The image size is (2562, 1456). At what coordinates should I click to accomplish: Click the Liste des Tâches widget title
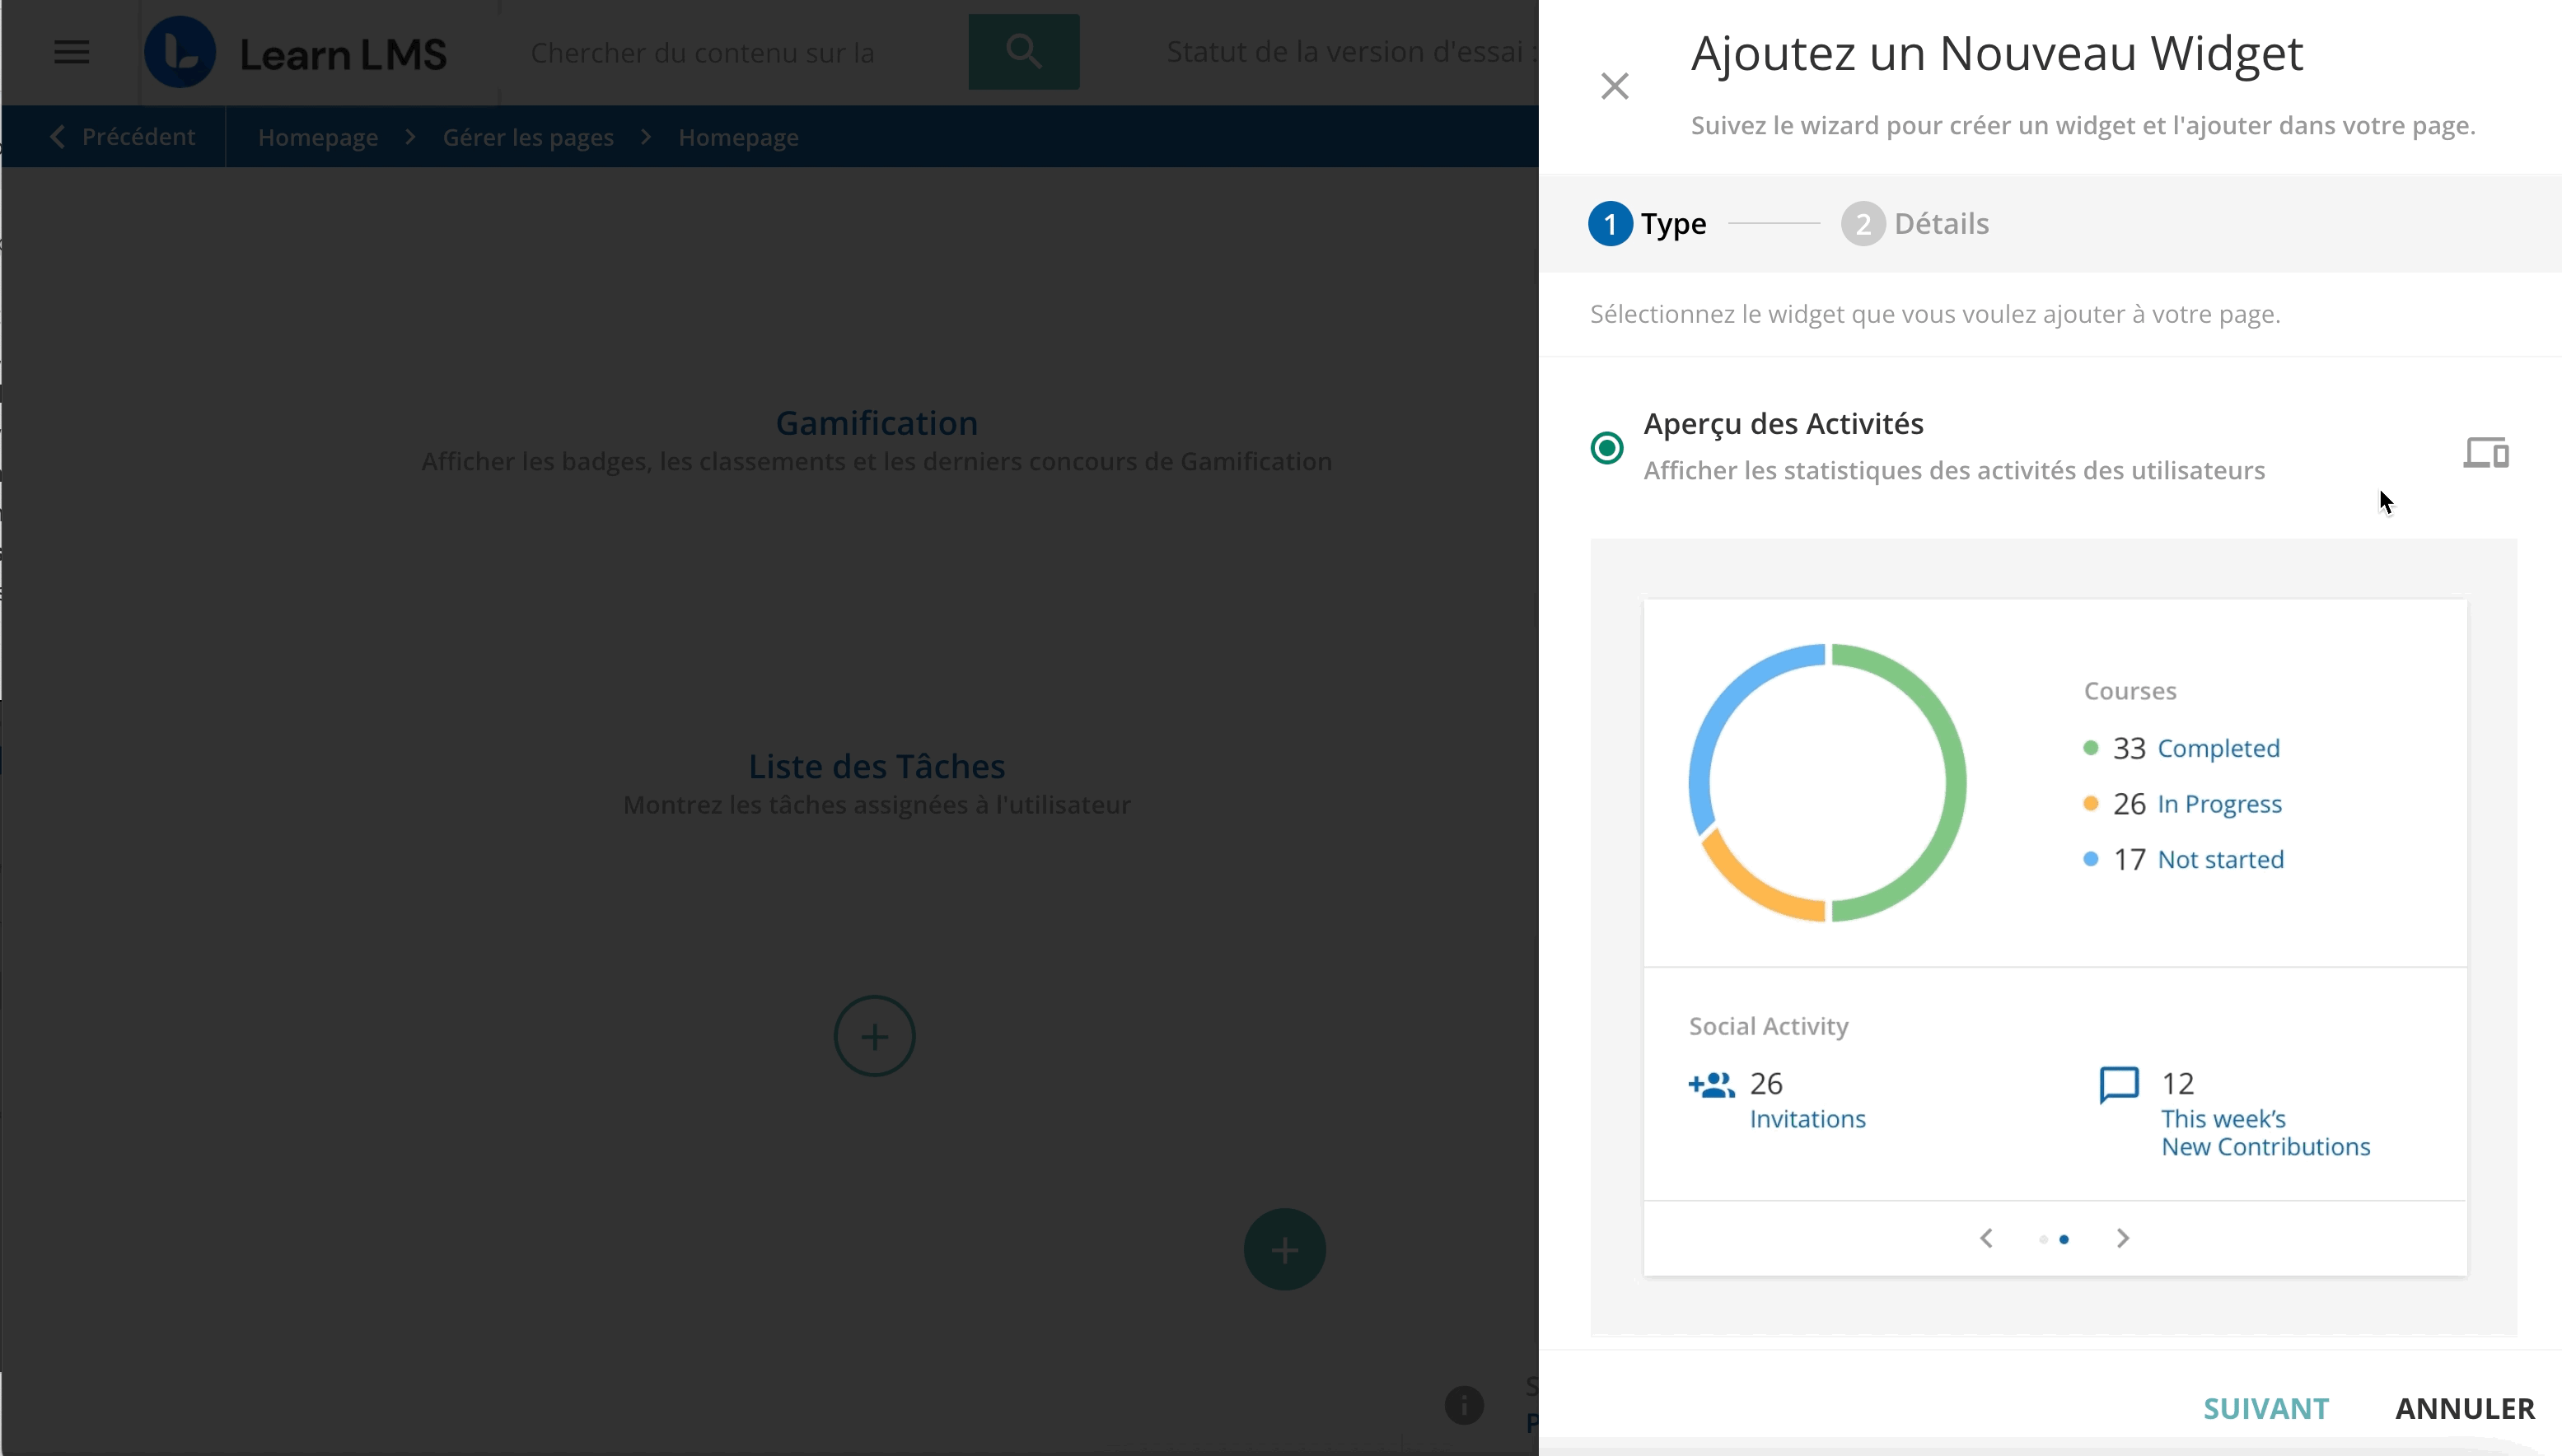pos(877,766)
